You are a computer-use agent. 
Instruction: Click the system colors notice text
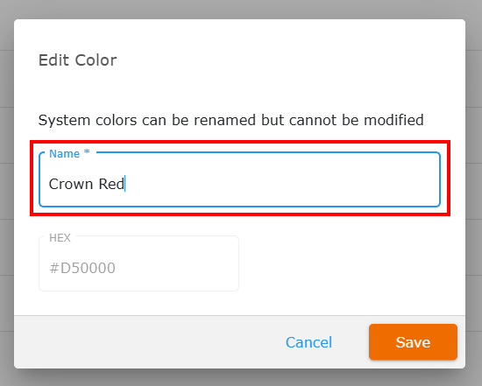pyautogui.click(x=230, y=120)
